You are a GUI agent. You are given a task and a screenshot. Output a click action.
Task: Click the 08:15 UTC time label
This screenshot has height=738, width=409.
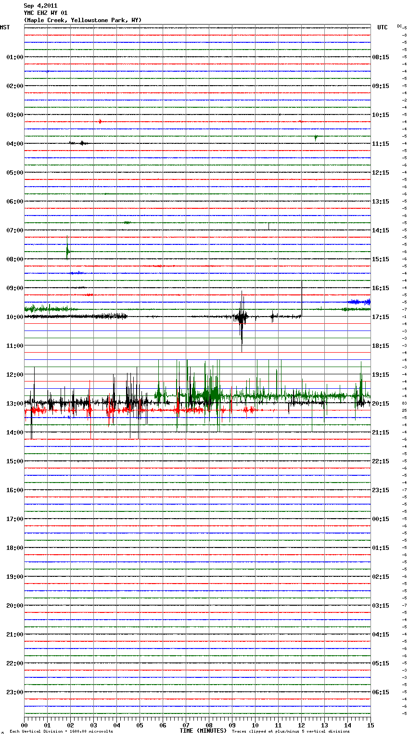381,57
